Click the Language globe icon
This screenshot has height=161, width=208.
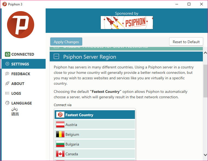click(7, 103)
